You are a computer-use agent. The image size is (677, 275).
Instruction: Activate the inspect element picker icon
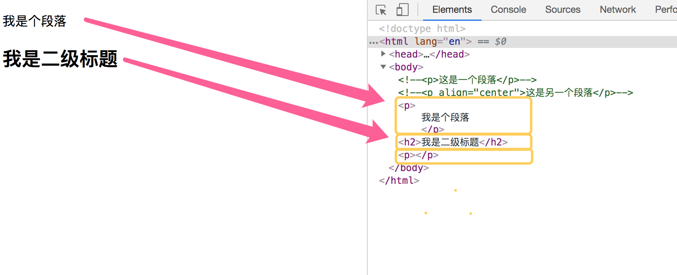381,10
